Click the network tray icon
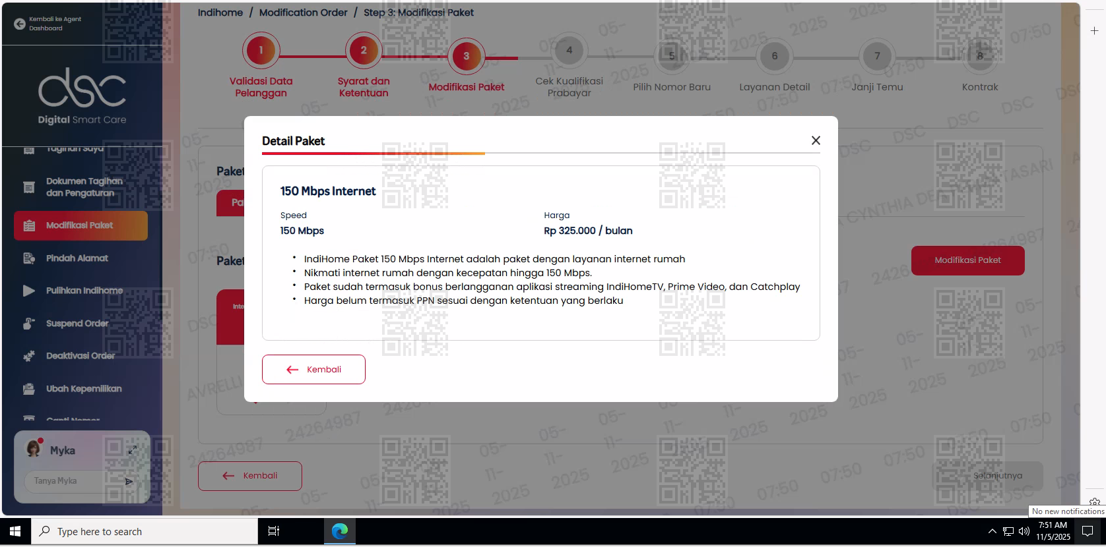The height and width of the screenshot is (547, 1106). pos(1008,531)
